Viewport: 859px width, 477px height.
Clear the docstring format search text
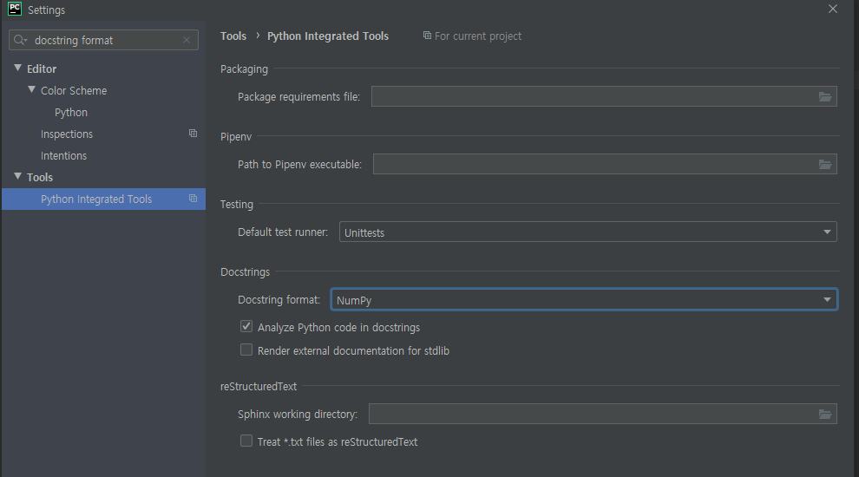tap(187, 40)
